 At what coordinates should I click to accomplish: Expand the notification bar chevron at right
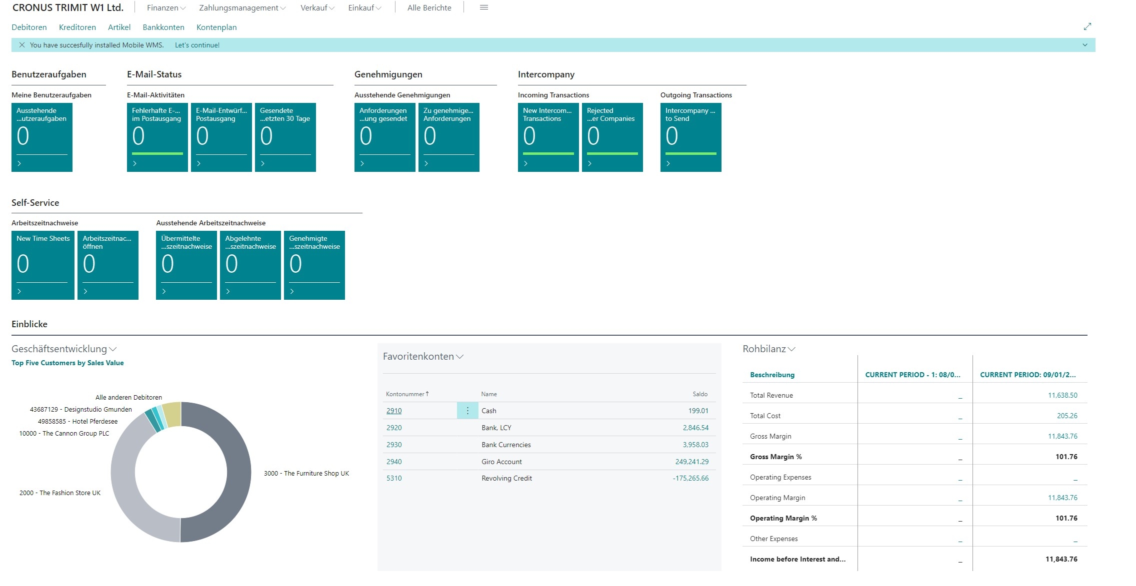[x=1084, y=45]
